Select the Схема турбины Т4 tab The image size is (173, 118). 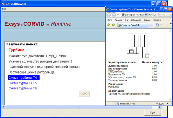[132, 25]
